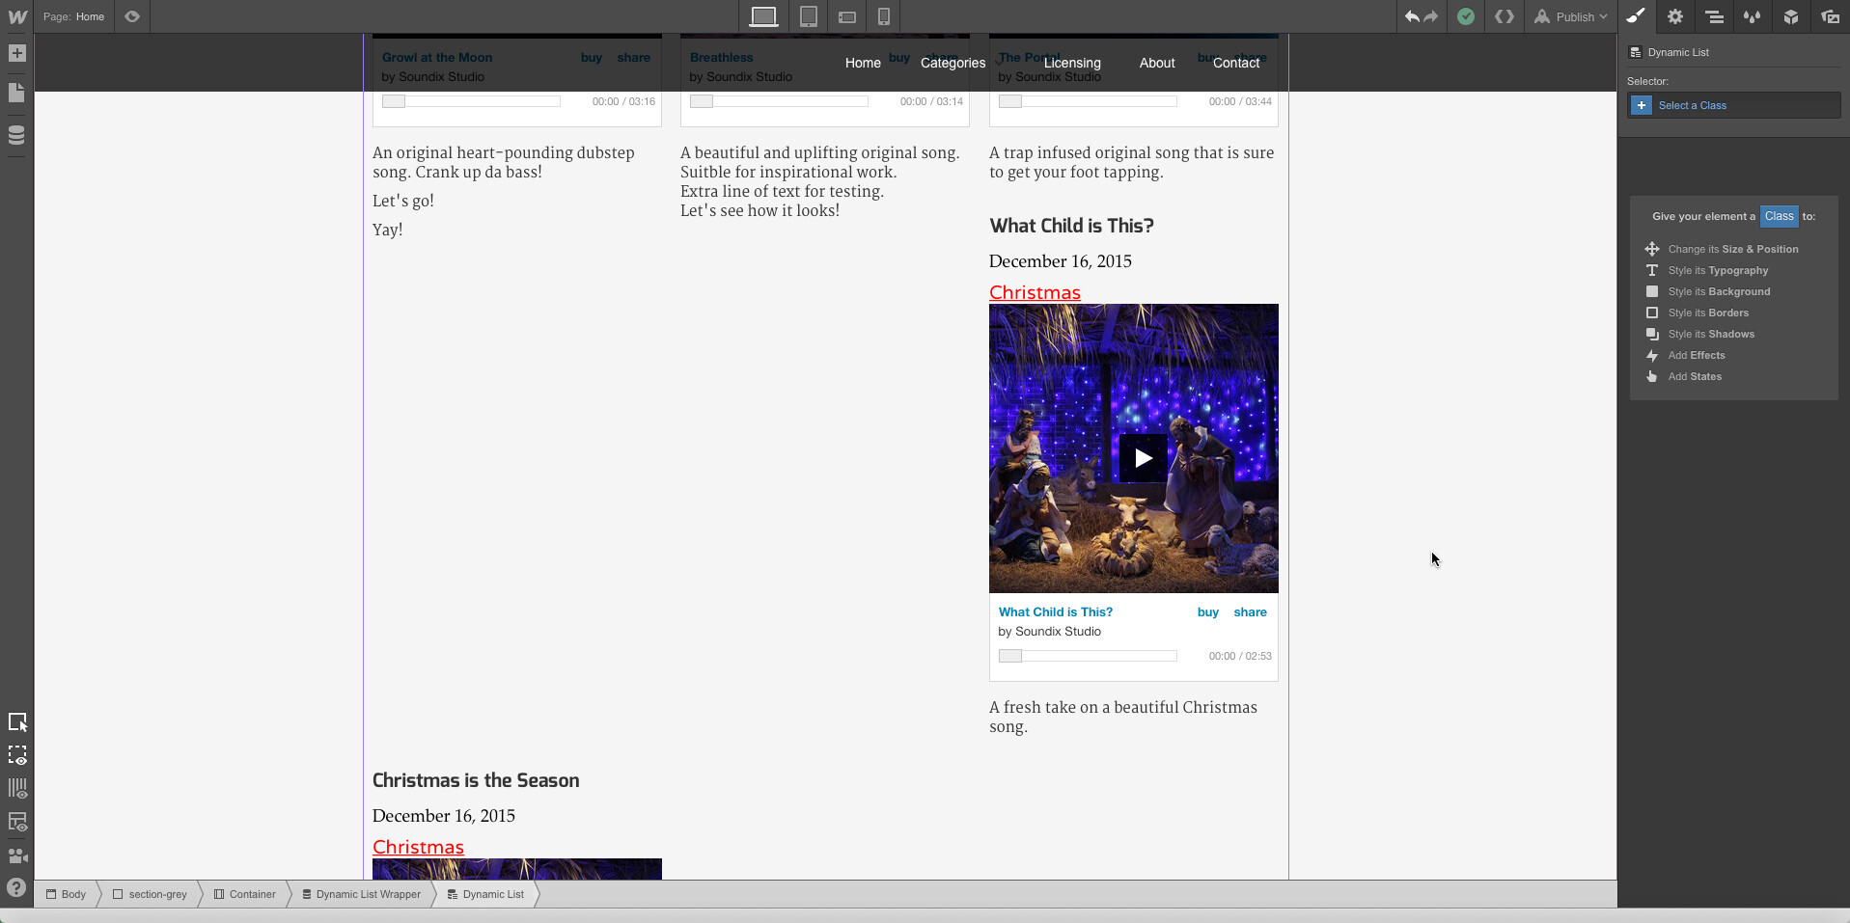This screenshot has height=923, width=1850.
Task: Open the Navigator panel tab
Action: point(1714,16)
